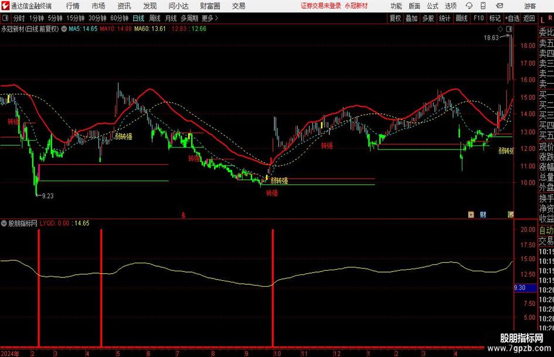Click the 游客 guest account label
554x357 pixels.
click(x=530, y=6)
